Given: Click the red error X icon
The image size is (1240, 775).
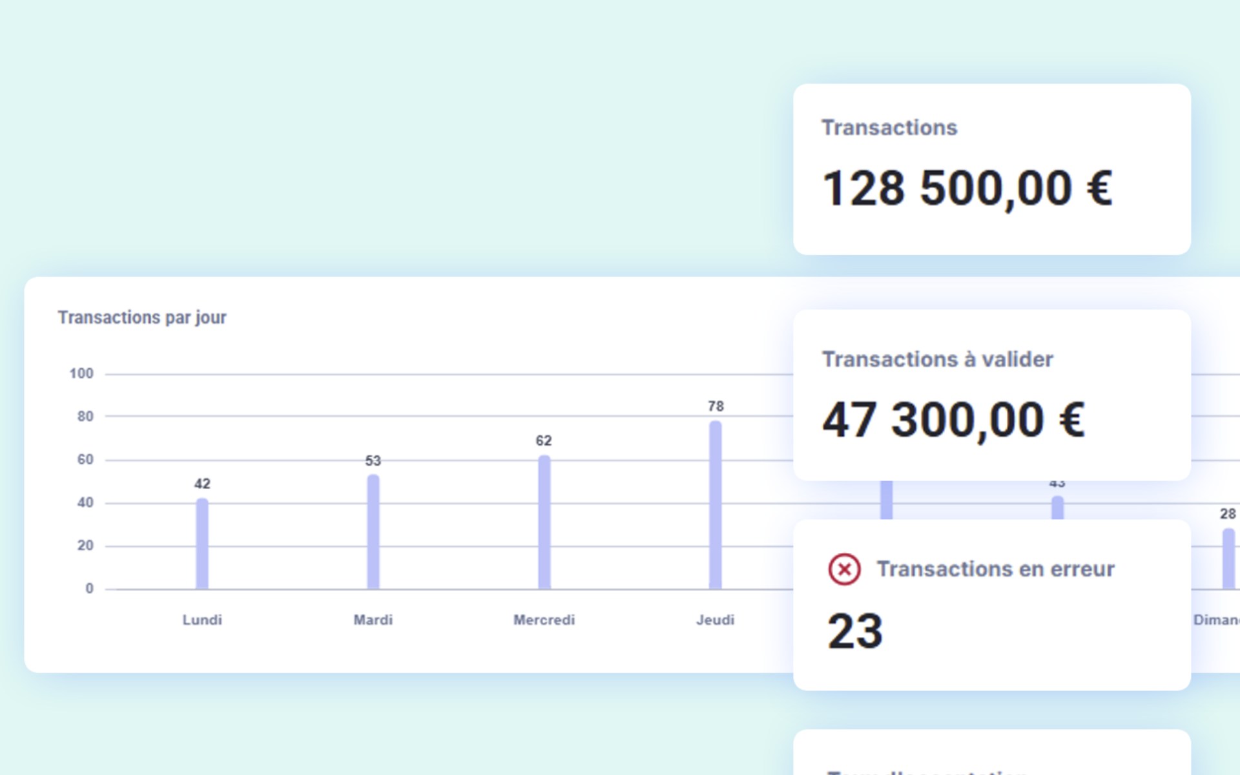Looking at the screenshot, I should click(844, 569).
